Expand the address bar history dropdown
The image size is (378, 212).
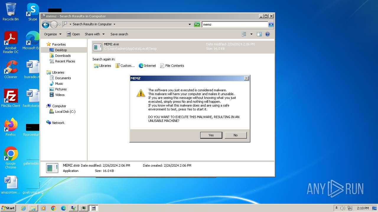coord(190,24)
